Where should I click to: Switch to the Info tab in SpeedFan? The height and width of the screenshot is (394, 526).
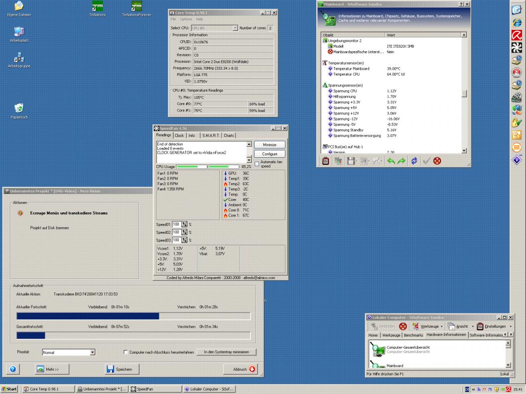pyautogui.click(x=192, y=136)
